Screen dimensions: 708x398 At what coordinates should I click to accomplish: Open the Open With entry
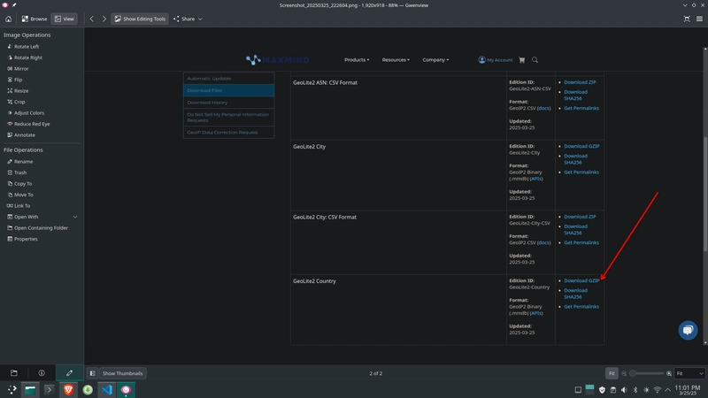tap(23, 217)
